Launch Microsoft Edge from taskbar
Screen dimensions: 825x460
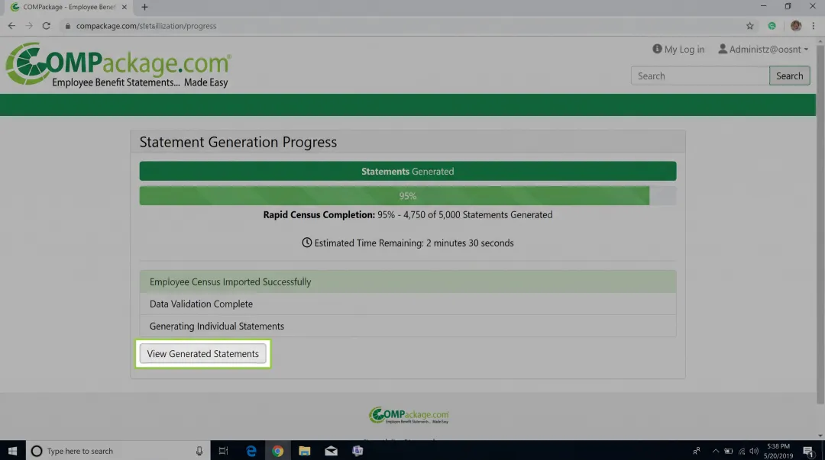click(x=251, y=451)
